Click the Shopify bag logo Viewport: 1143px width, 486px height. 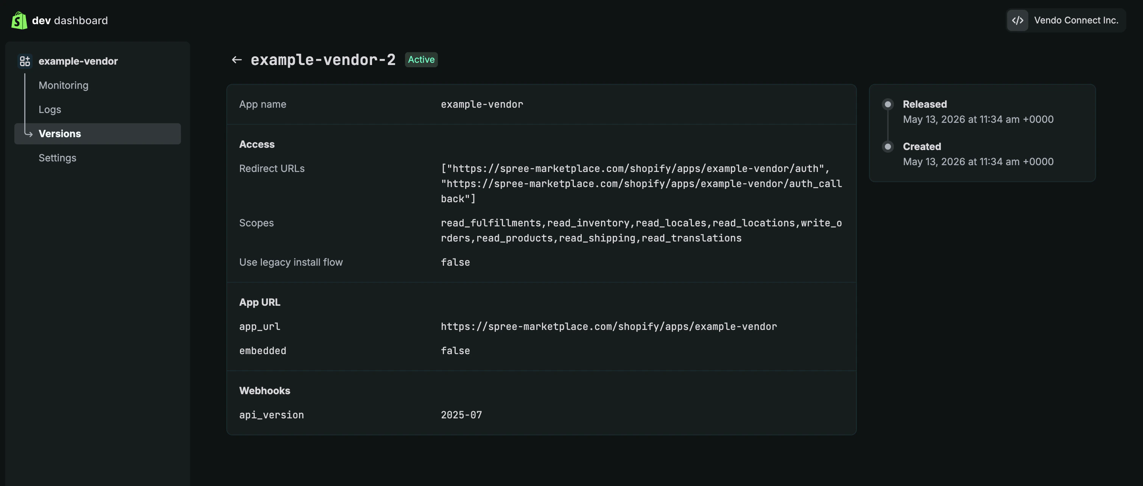(19, 20)
